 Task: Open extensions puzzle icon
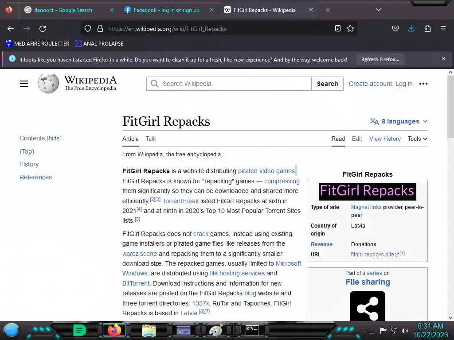click(427, 28)
